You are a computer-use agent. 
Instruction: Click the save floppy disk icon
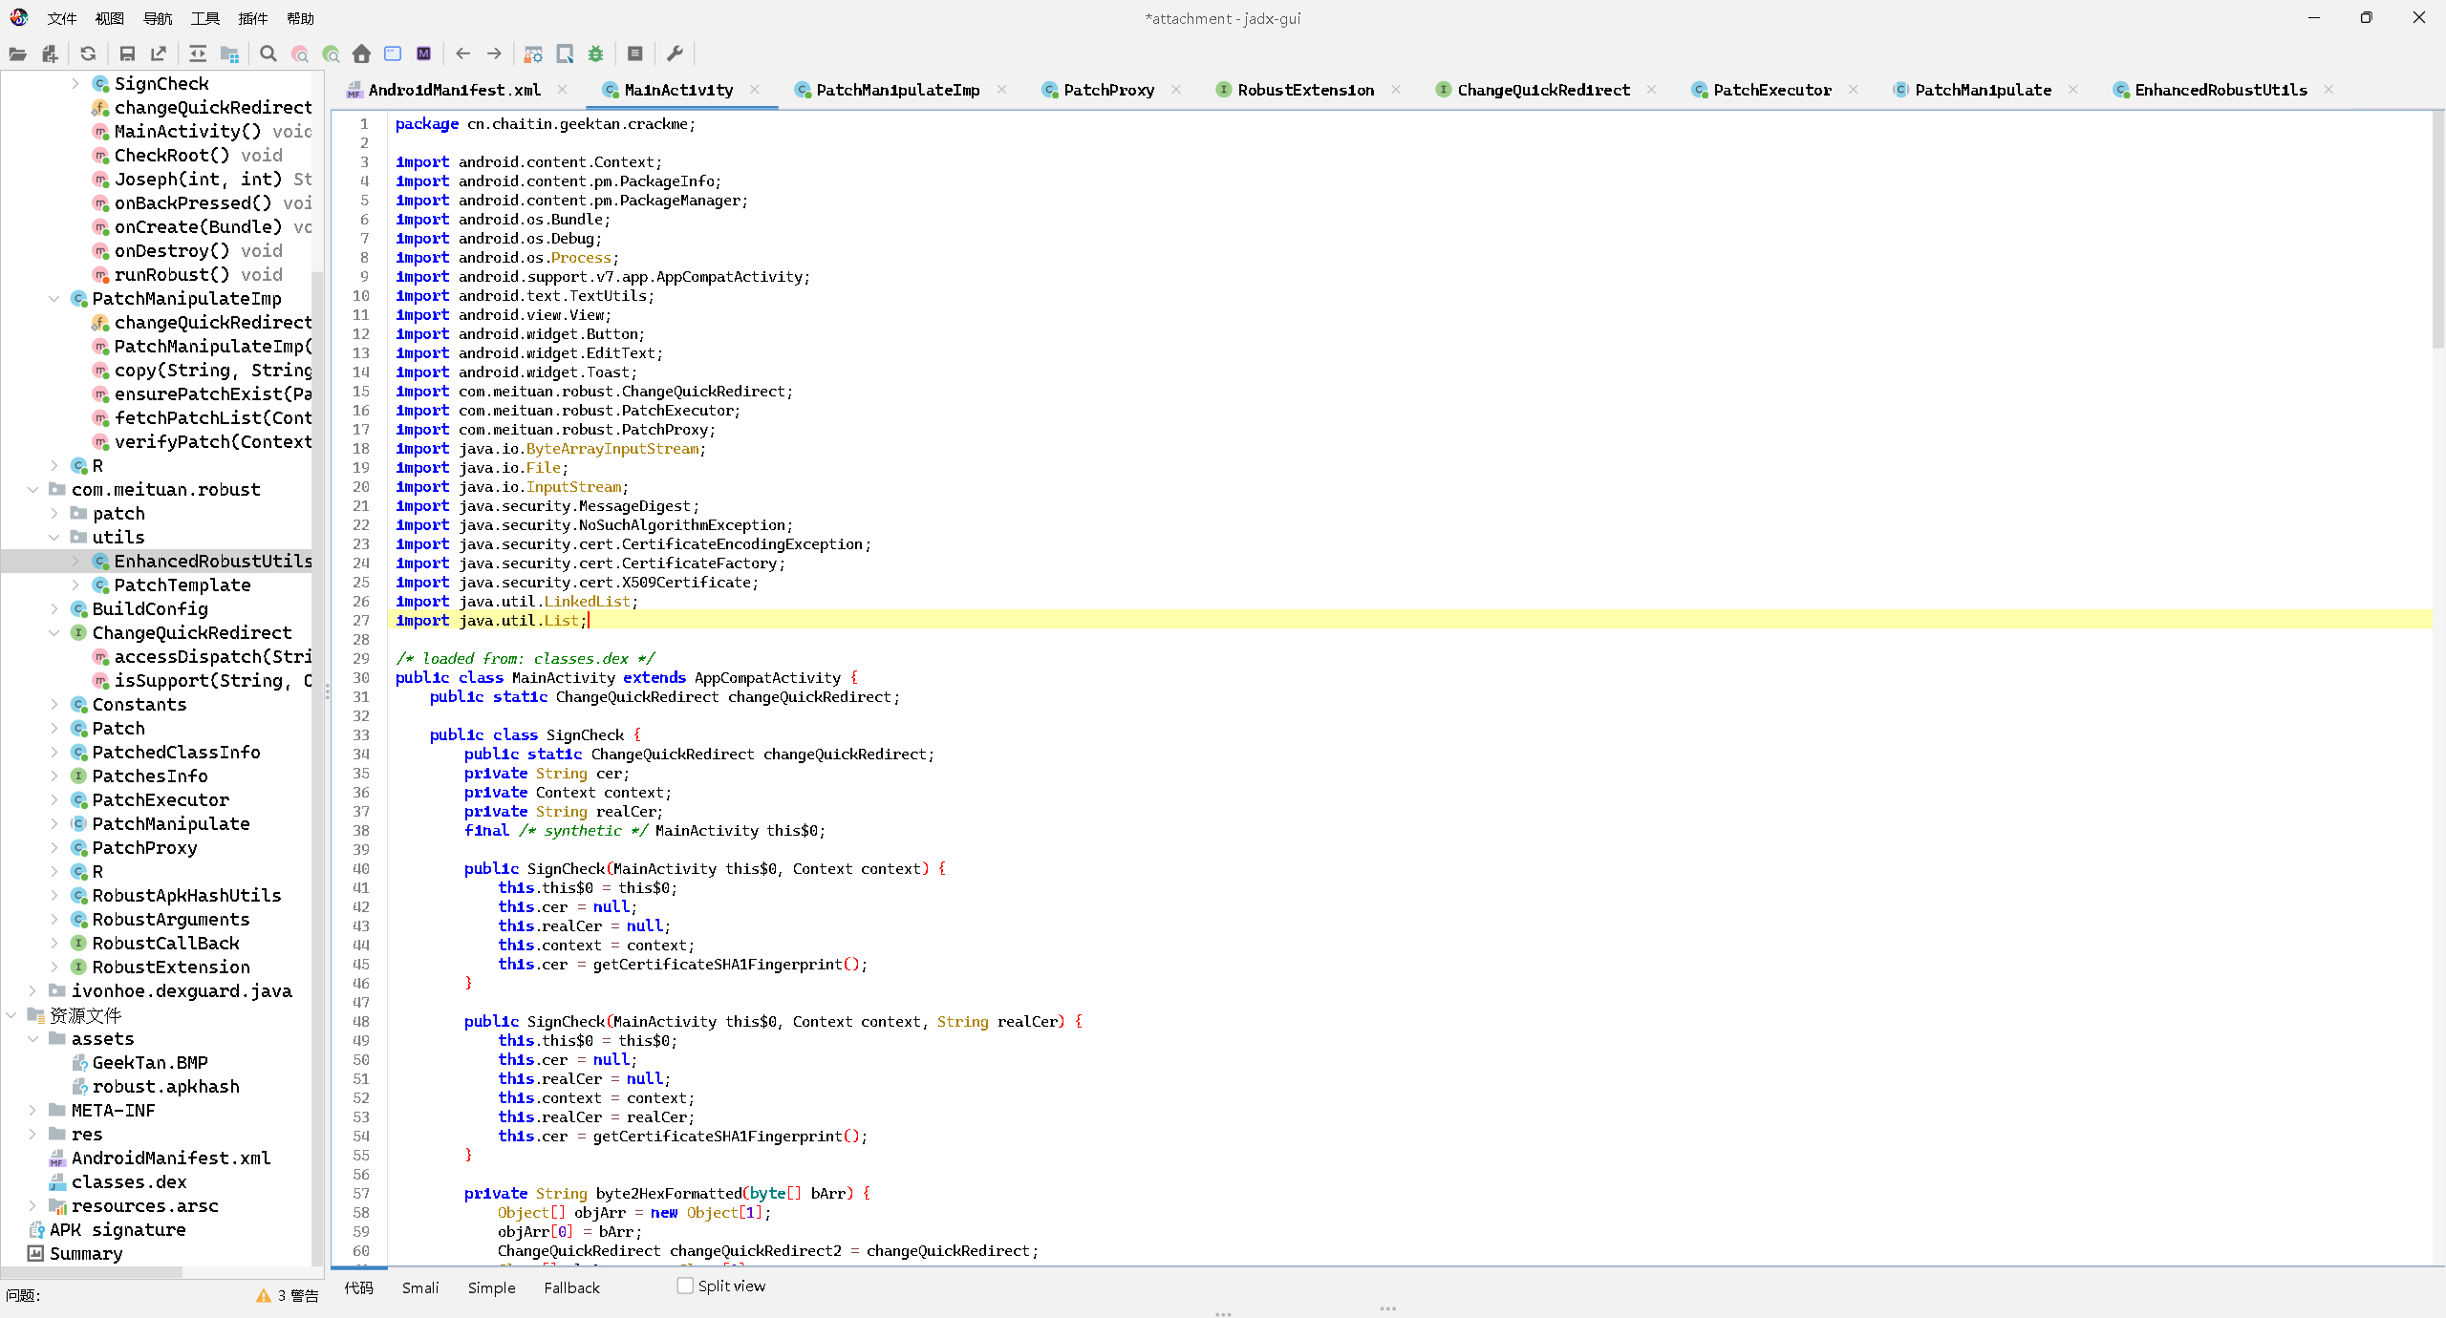point(127,54)
